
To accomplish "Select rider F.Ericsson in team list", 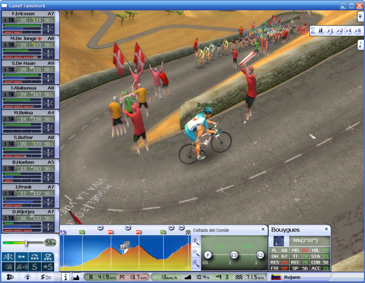I will click(29, 14).
